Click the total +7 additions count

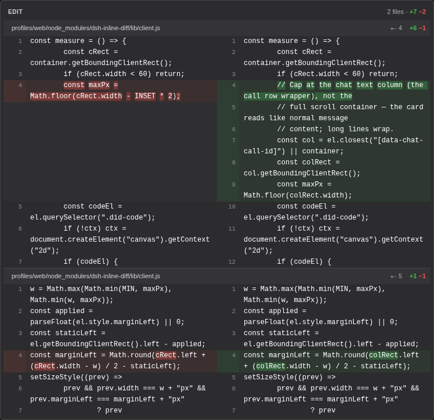pos(413,12)
